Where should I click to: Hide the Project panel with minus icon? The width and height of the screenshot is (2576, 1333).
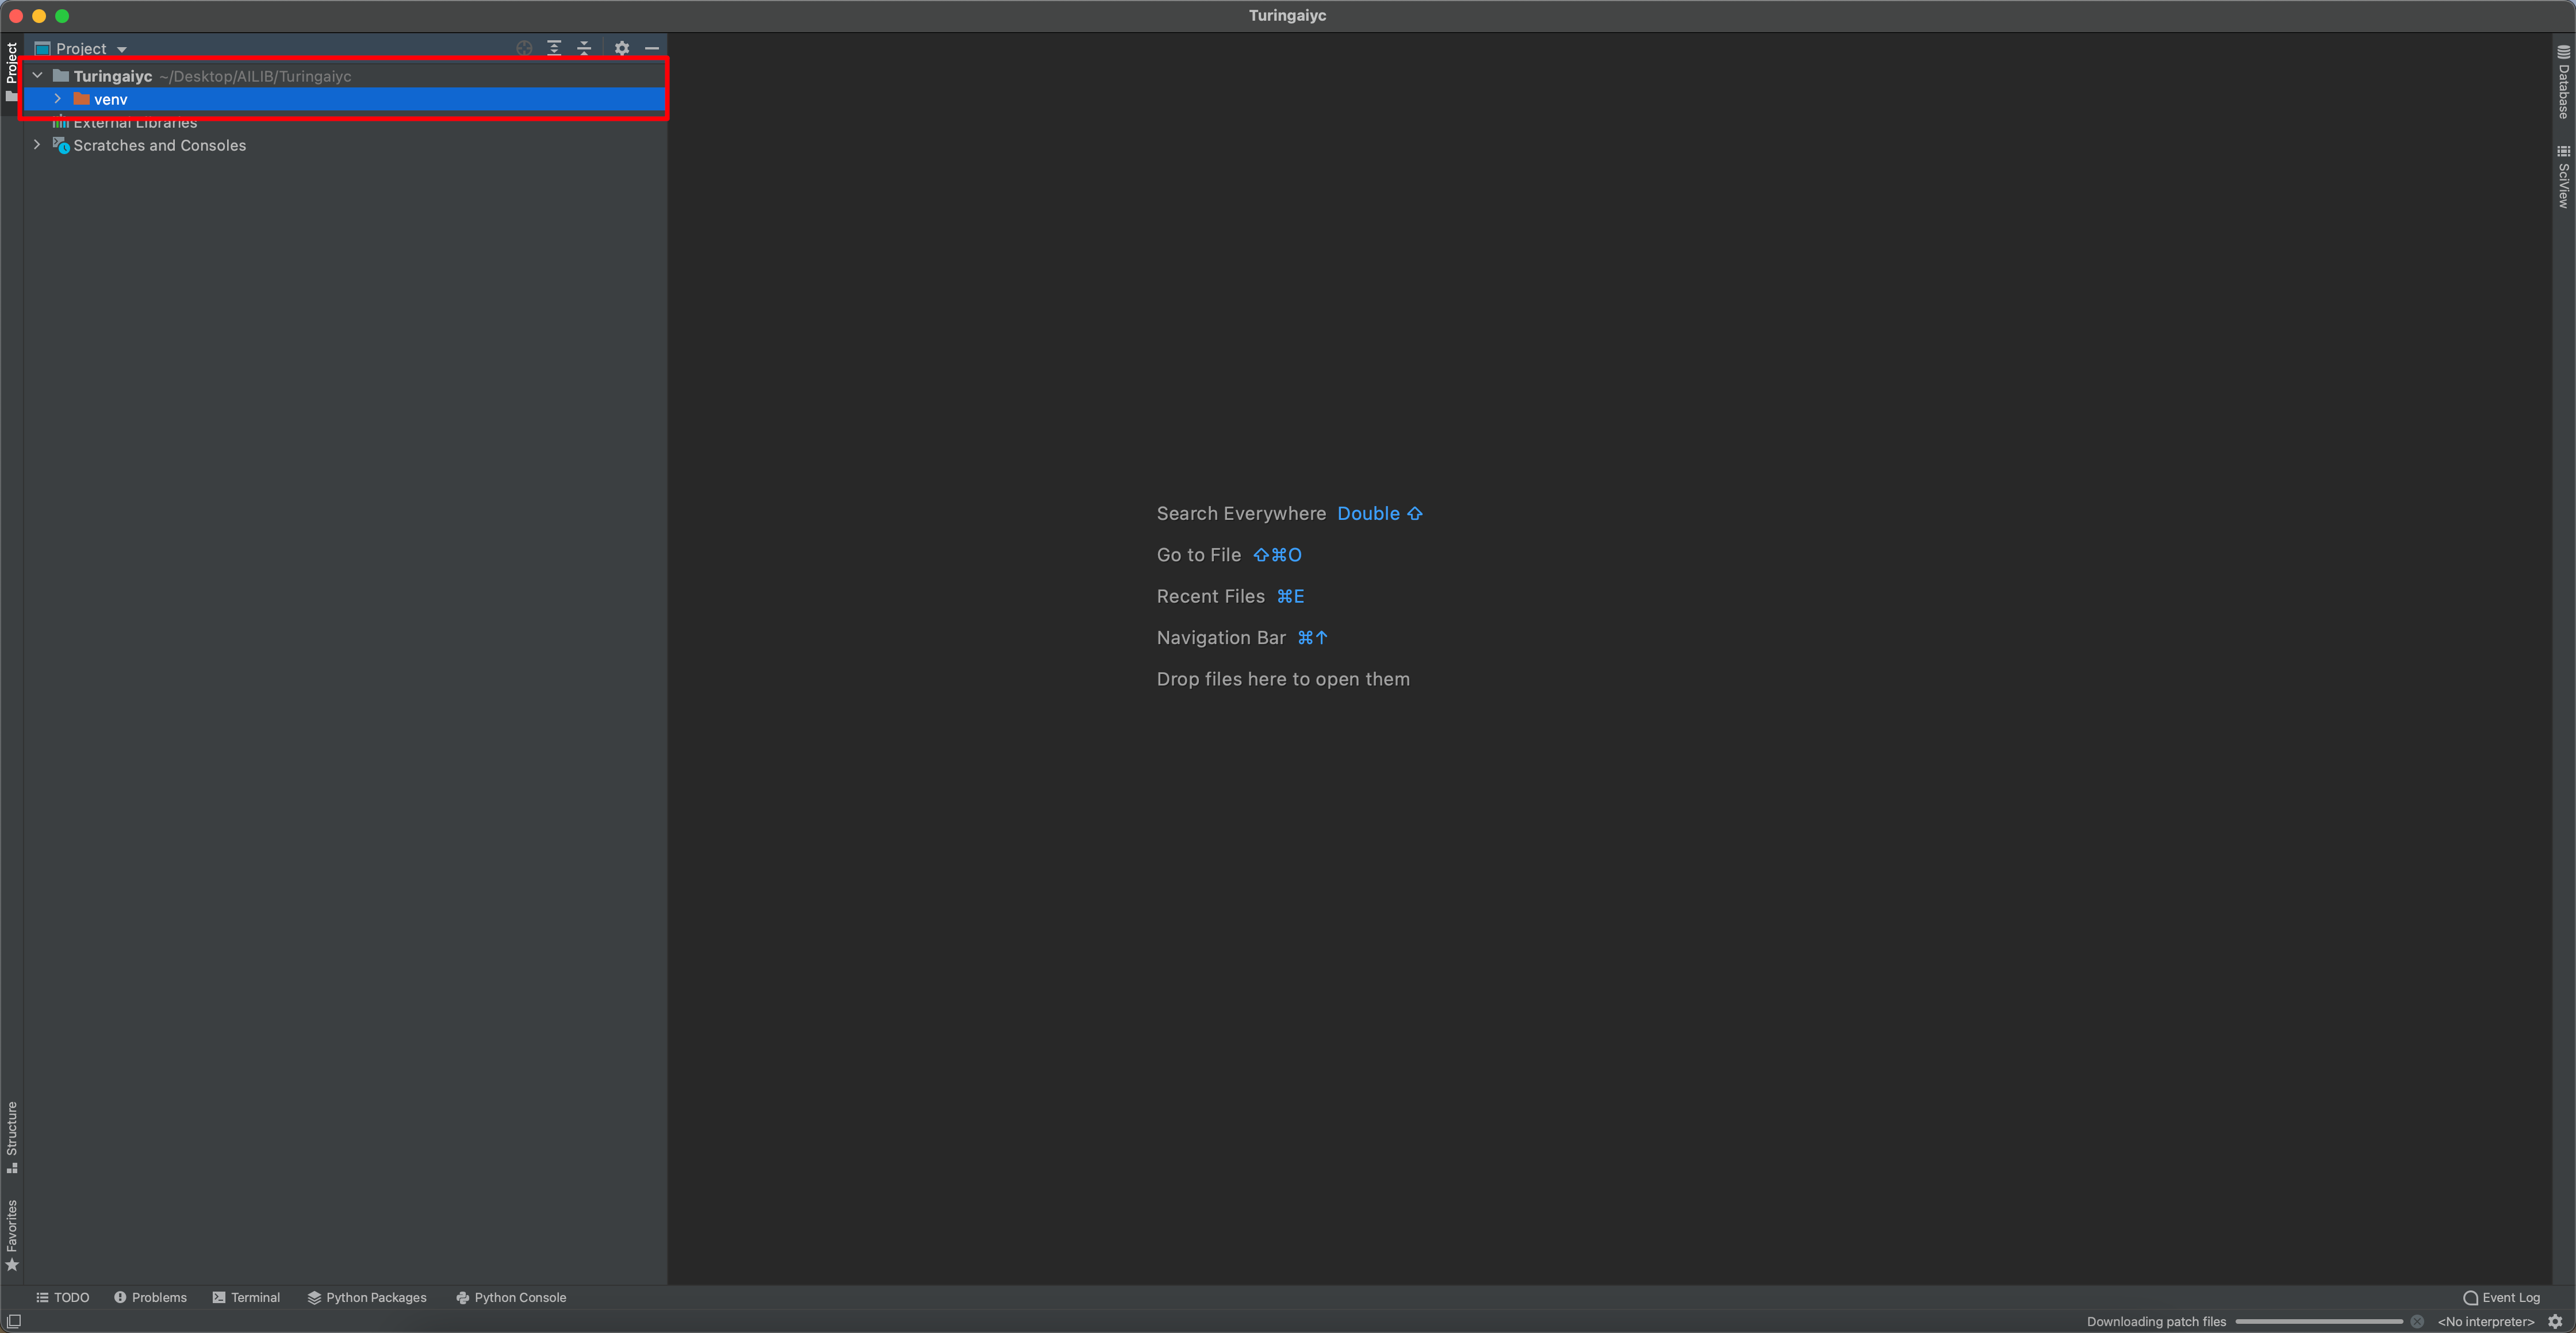652,48
